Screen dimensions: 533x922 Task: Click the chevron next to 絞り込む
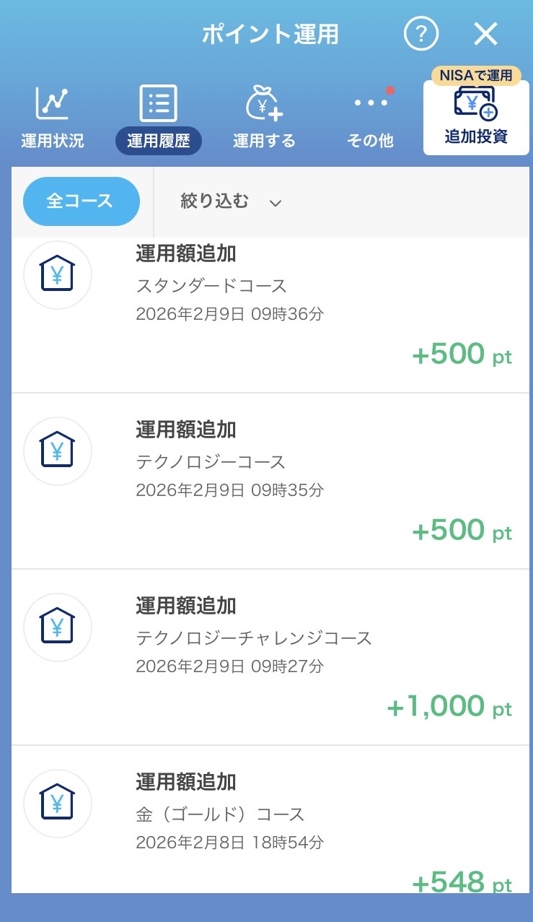pyautogui.click(x=275, y=203)
